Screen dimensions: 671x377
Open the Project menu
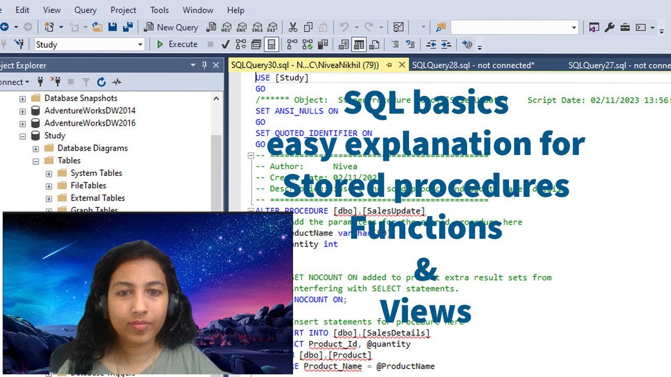123,10
